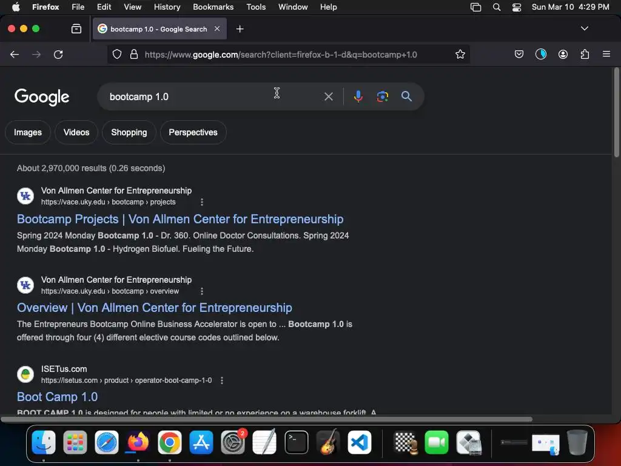621x466 pixels.
Task: Open Launchpad from the Dock
Action: tap(75, 442)
